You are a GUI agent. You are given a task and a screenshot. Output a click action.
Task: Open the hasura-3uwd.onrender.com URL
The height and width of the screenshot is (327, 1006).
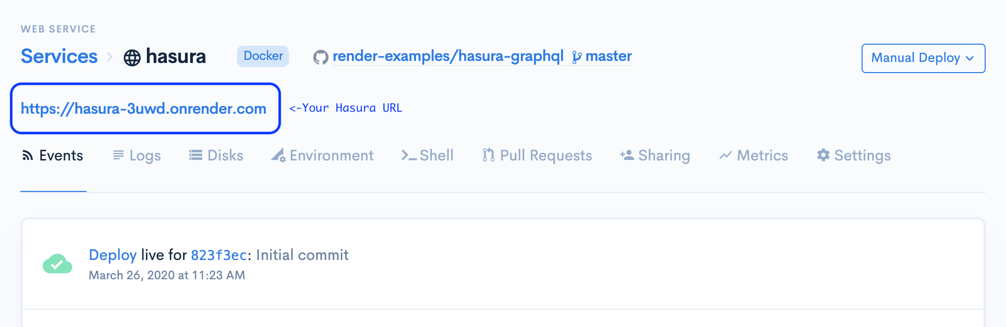click(x=143, y=109)
